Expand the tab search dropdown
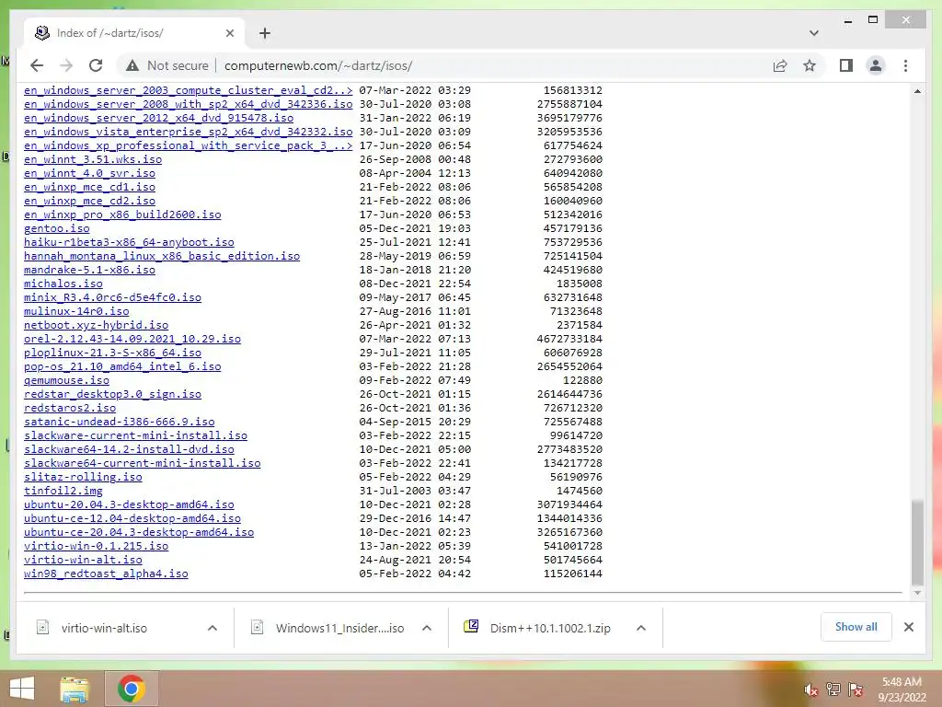 coord(814,33)
